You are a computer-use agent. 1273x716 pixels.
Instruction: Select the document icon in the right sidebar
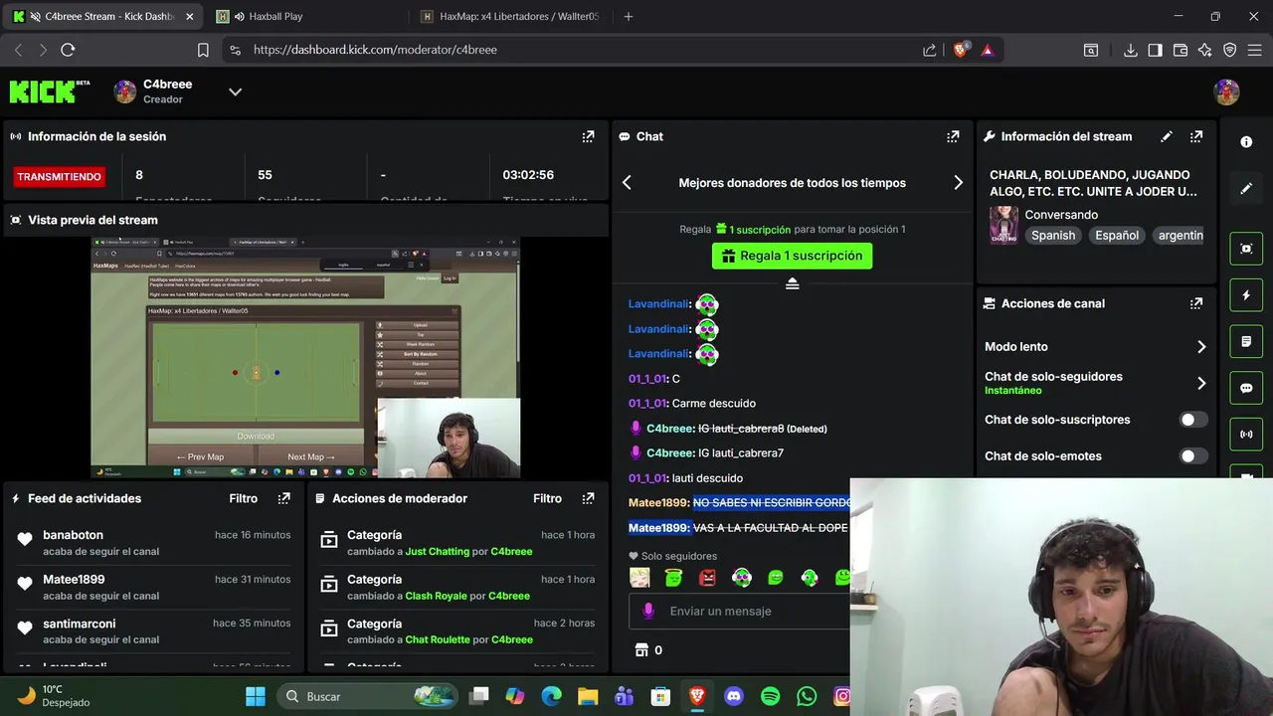[x=1246, y=341]
